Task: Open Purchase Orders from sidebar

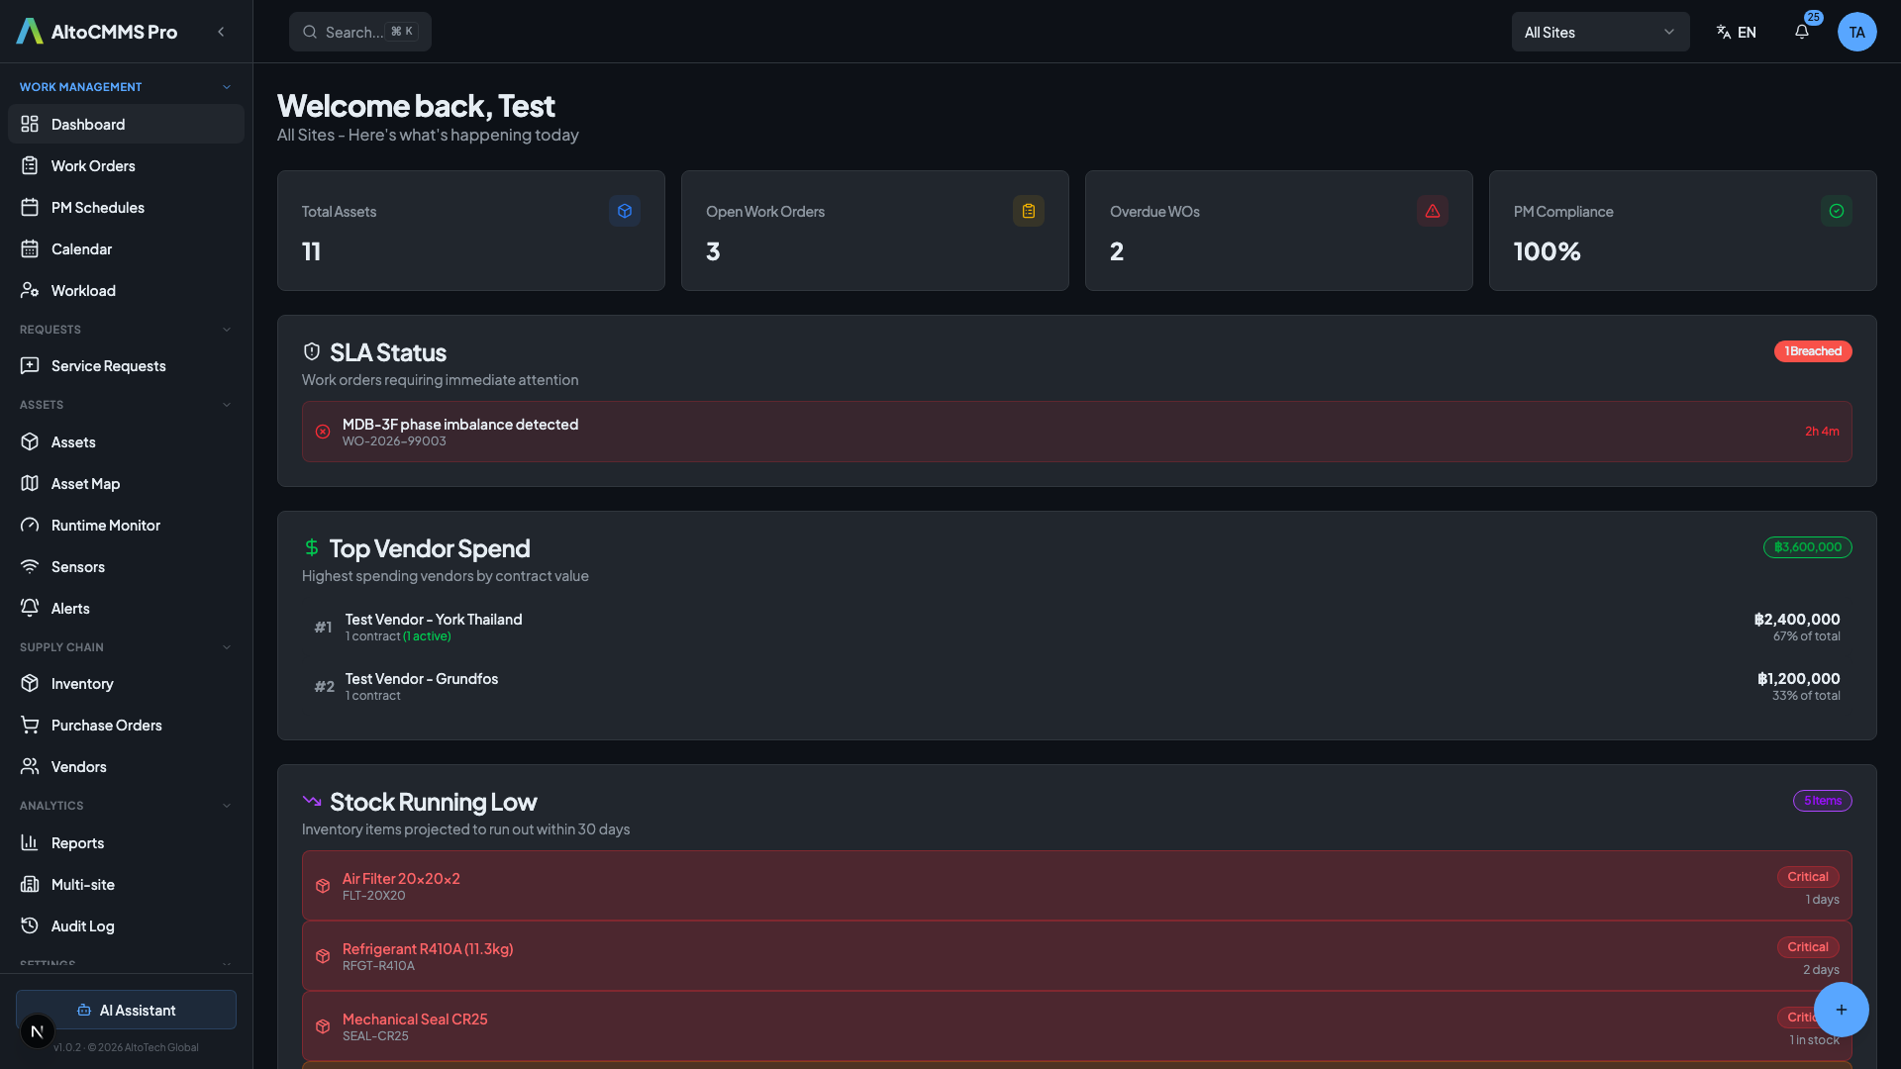Action: (x=106, y=726)
